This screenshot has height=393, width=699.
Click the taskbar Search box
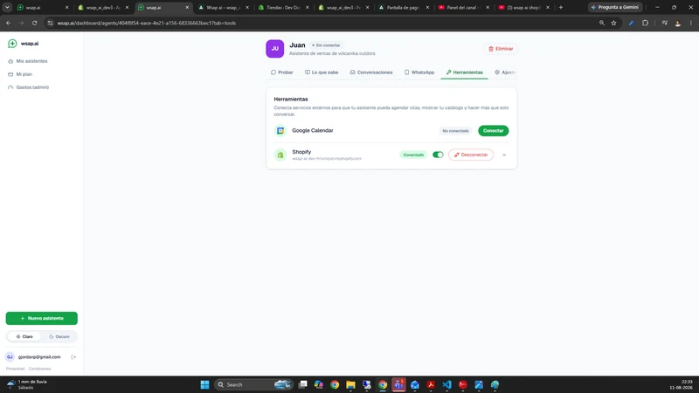(254, 384)
